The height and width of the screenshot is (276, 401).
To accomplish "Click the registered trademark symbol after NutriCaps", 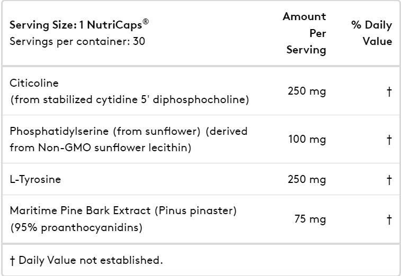I will pos(146,22).
